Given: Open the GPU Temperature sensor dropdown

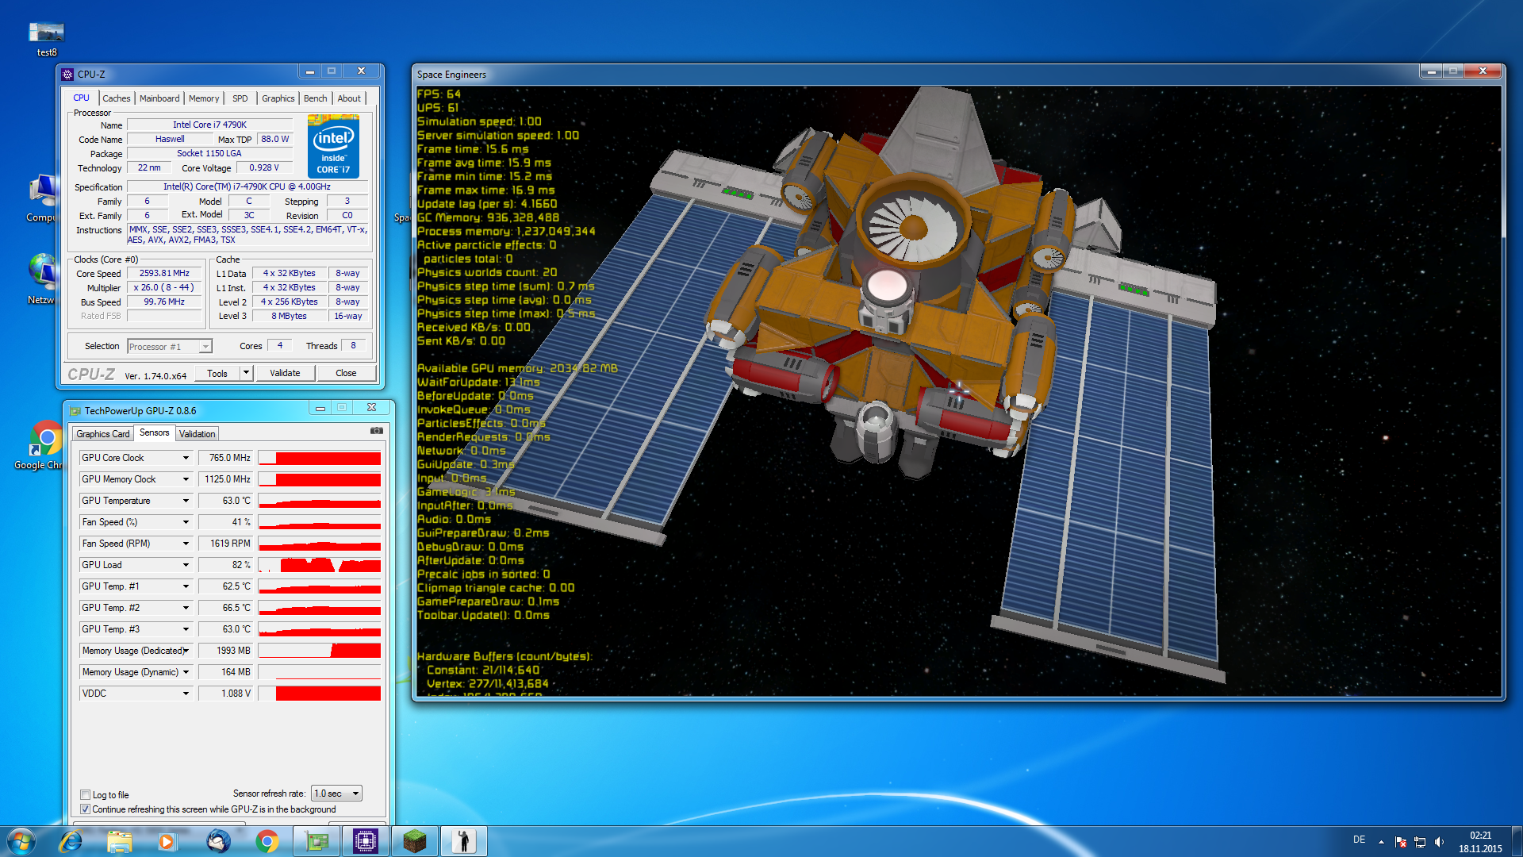Looking at the screenshot, I should pos(186,501).
